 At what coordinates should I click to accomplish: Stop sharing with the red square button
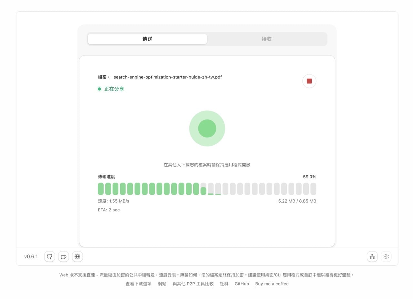click(x=309, y=81)
